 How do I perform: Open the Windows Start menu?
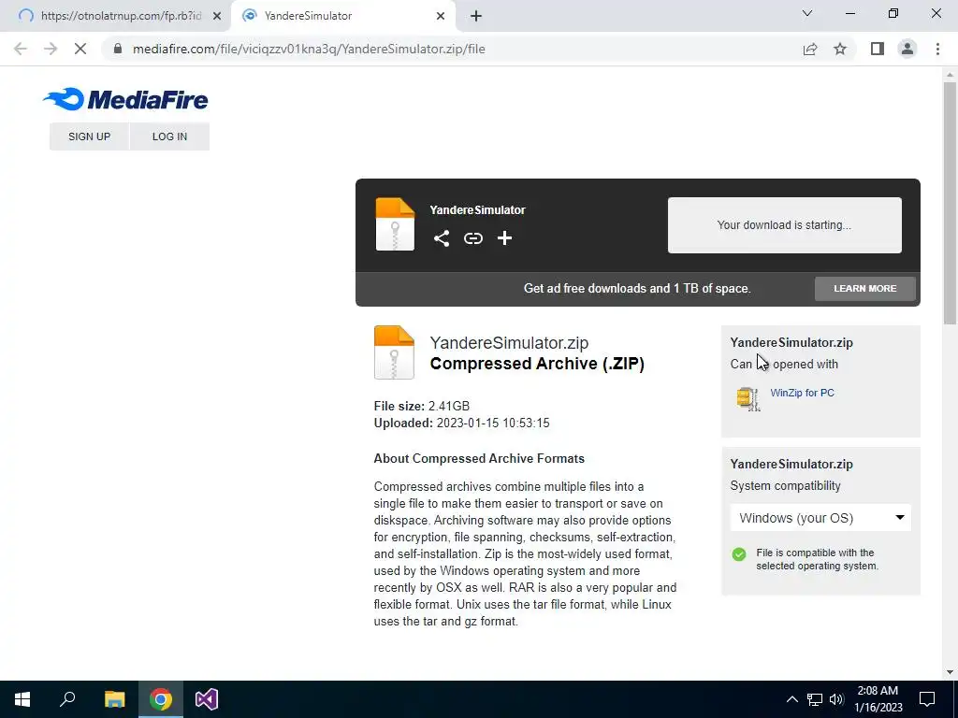click(22, 699)
